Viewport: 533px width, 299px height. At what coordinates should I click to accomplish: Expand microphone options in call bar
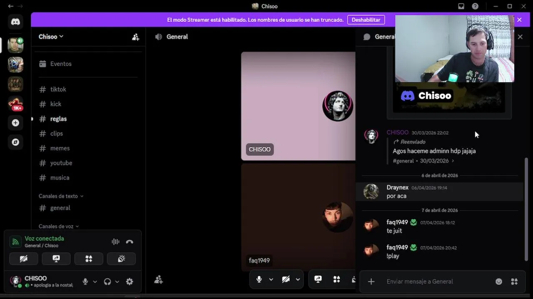tap(271, 279)
